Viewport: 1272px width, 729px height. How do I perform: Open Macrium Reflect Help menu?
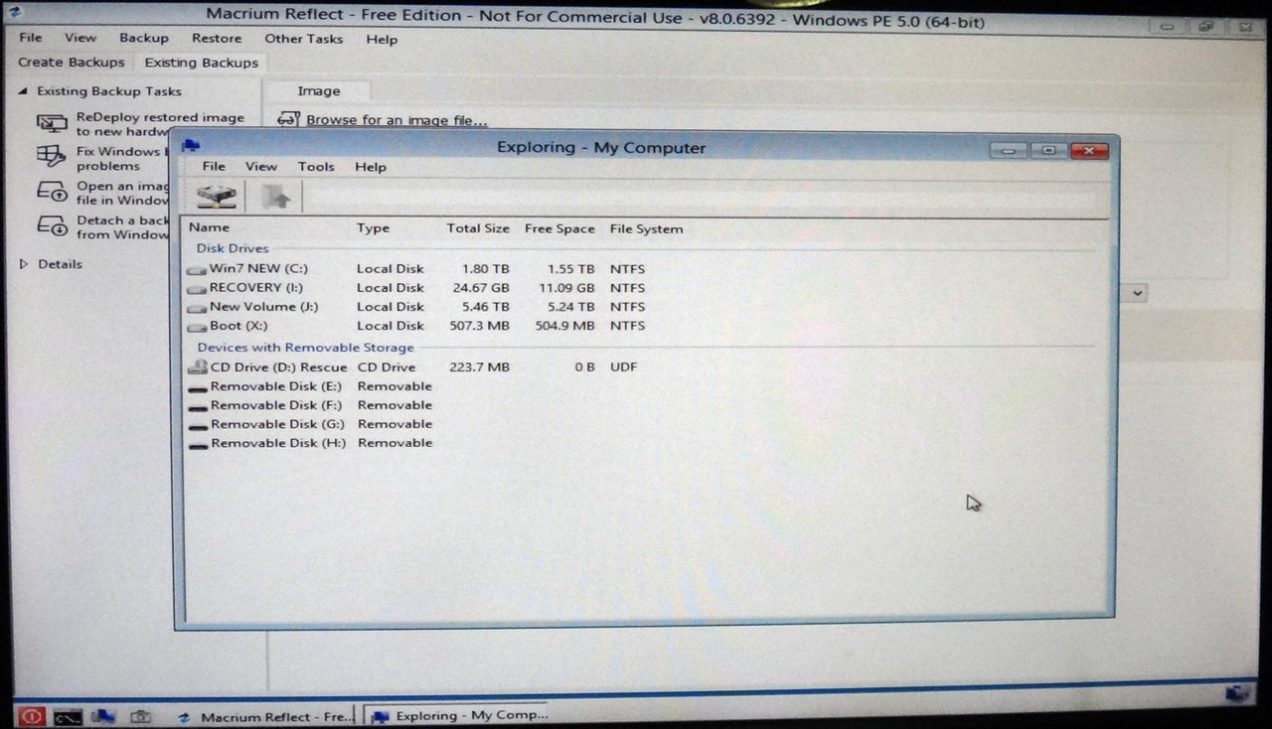click(x=382, y=40)
